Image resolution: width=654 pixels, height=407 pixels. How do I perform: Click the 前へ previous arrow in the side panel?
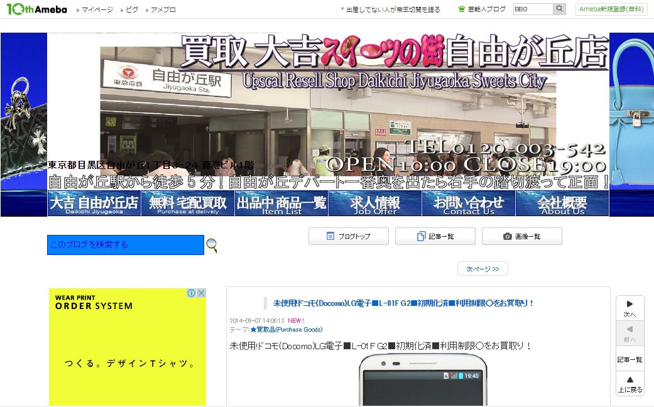click(629, 333)
